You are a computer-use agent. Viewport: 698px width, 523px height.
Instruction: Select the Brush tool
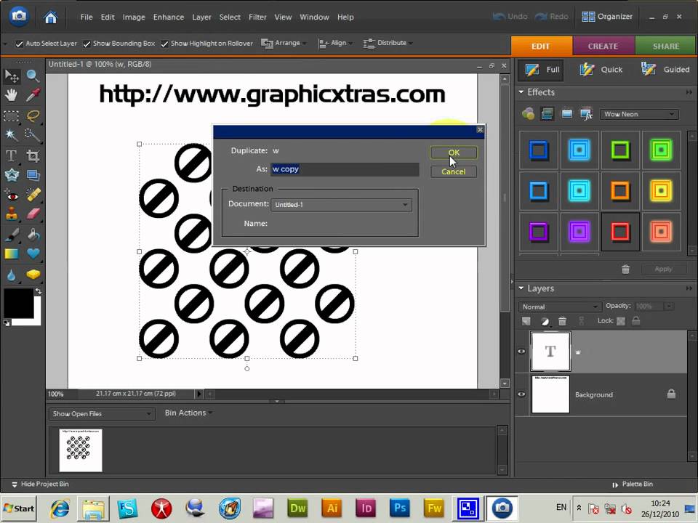12,235
